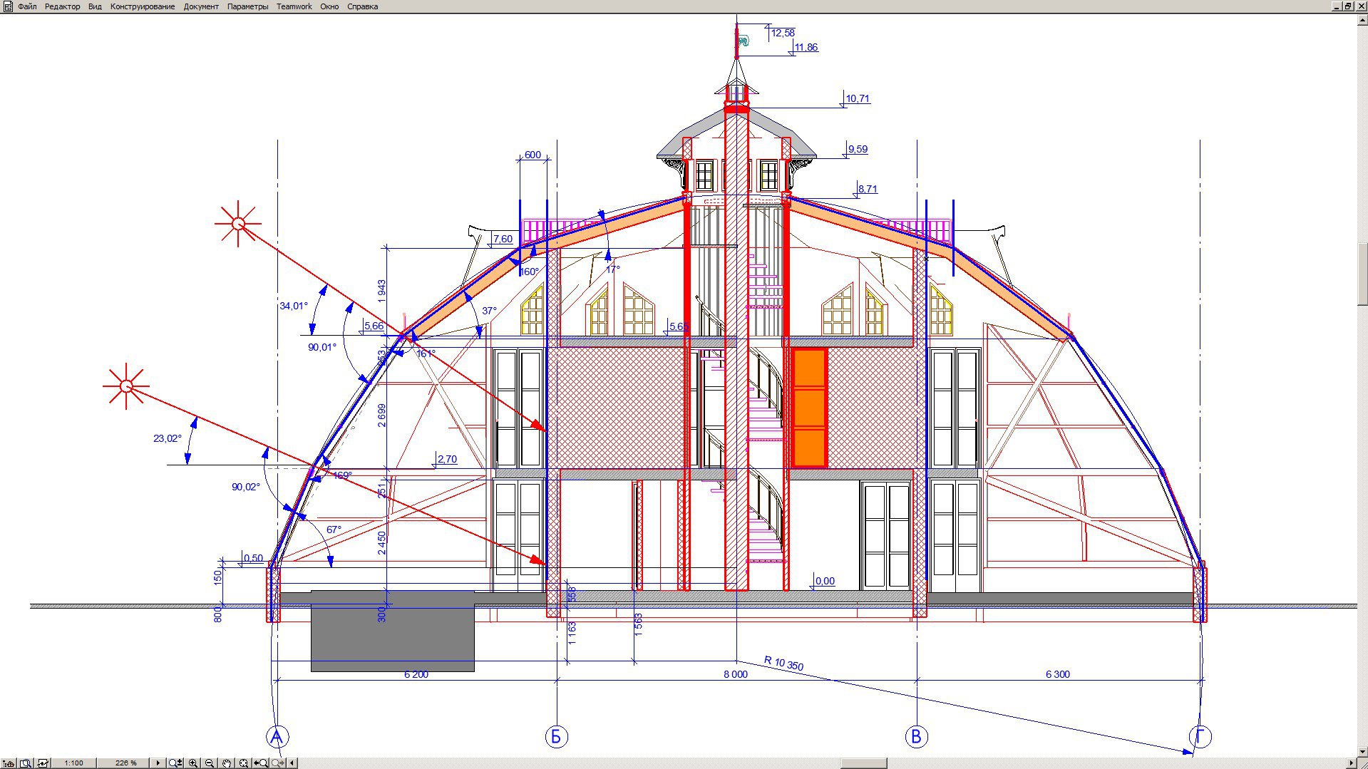Click vertical scrollbar up arrow
This screenshot has height=769, width=1368.
[1362, 19]
